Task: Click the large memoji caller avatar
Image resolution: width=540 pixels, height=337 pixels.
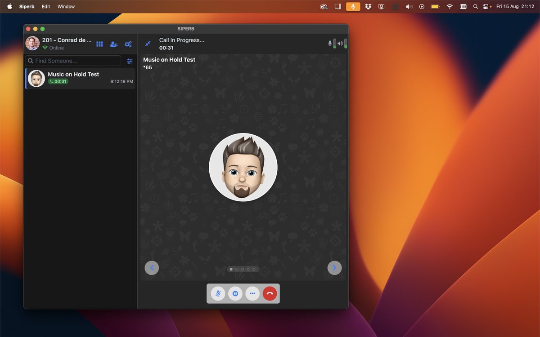Action: pos(243,167)
